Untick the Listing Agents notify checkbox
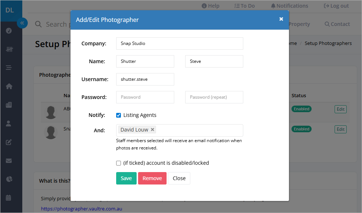 118,115
